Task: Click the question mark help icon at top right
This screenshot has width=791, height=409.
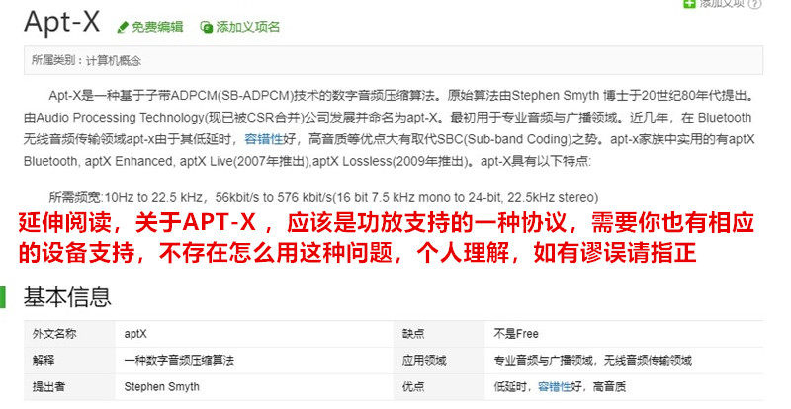Action: 755,4
